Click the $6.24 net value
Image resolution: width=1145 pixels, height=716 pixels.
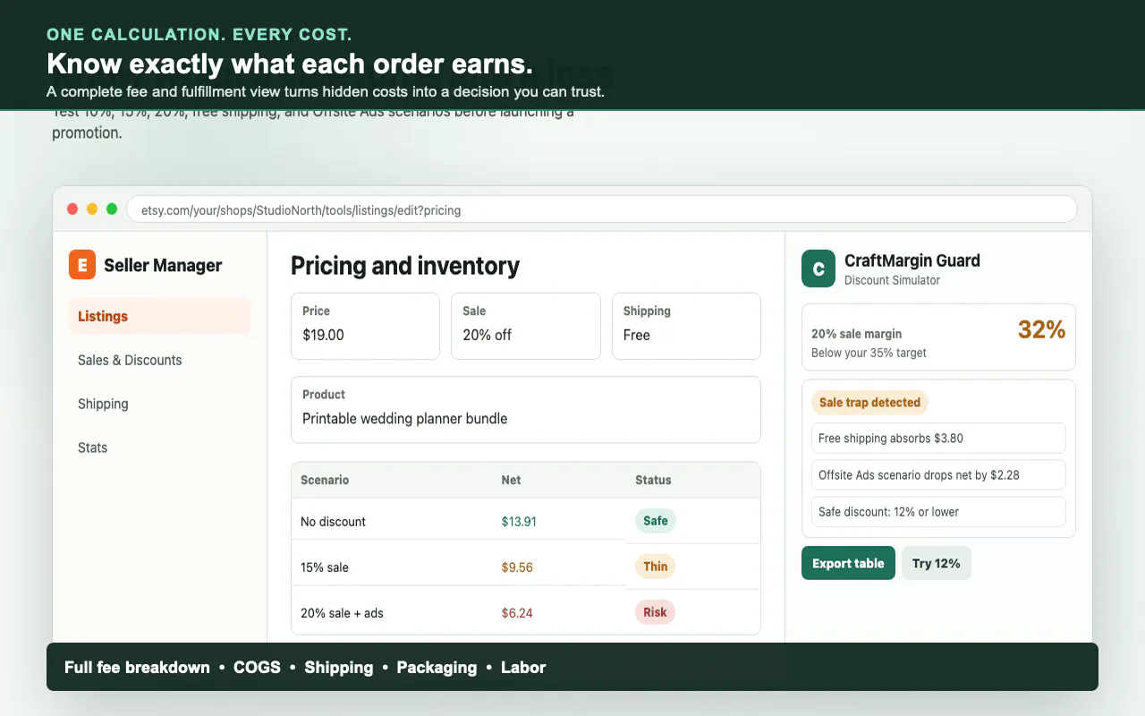pos(517,613)
